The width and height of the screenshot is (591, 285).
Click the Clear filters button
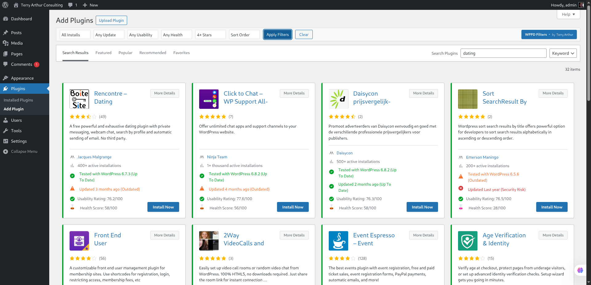pos(304,34)
